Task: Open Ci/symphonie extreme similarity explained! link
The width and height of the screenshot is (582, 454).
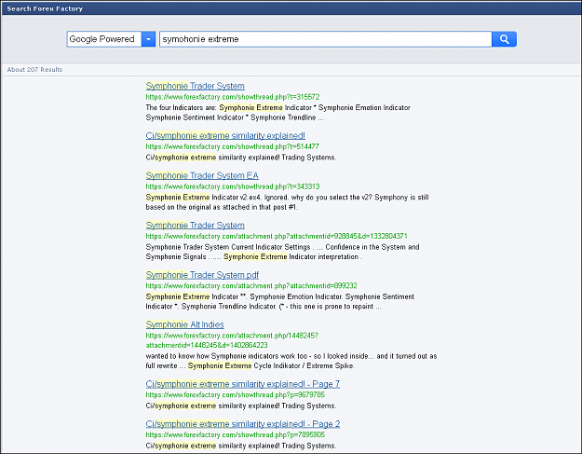Action: tap(225, 135)
